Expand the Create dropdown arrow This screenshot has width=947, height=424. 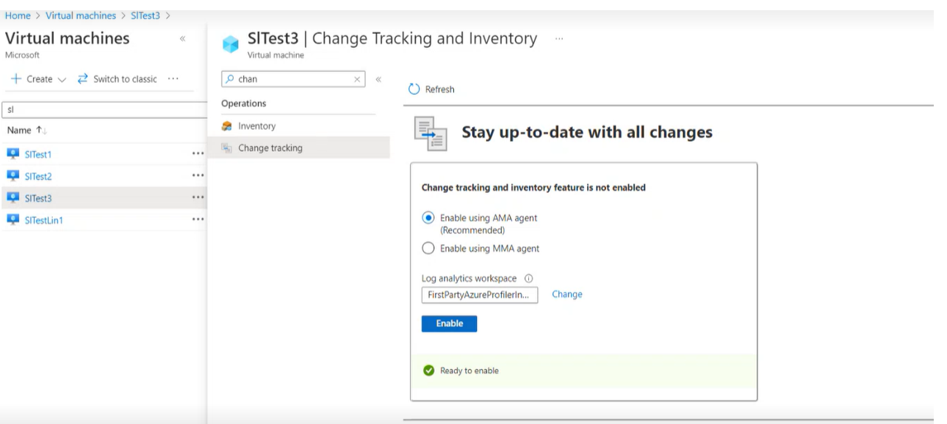point(62,79)
